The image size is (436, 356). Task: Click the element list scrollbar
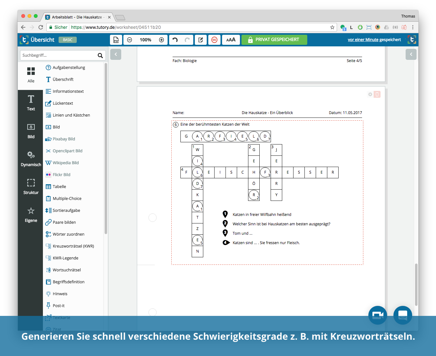pos(106,149)
